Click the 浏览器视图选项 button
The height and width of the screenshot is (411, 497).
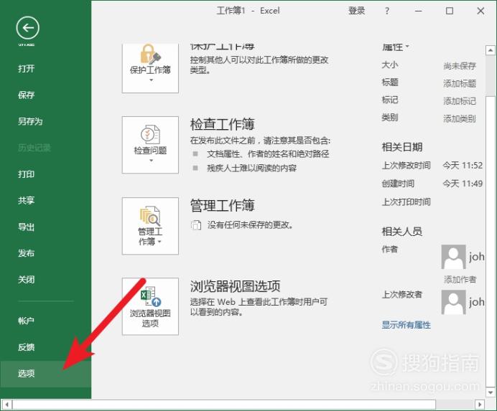click(150, 306)
